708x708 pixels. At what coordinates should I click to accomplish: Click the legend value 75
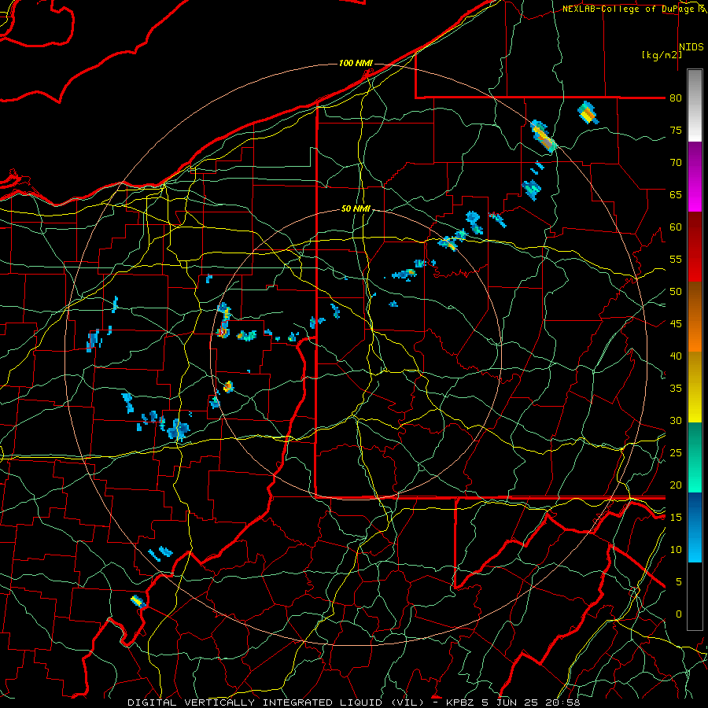pyautogui.click(x=676, y=130)
